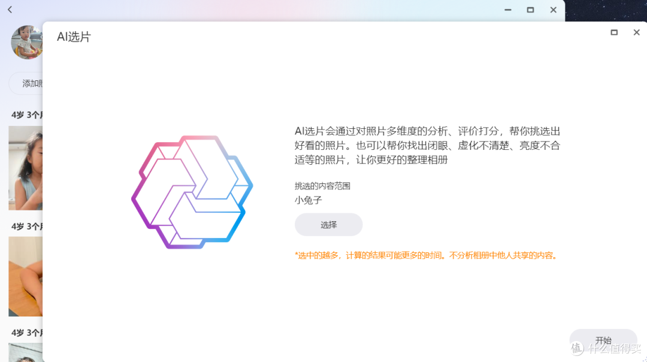647x362 pixels.
Task: Expand the second 4岁 3个月 group header
Action: pos(26,226)
